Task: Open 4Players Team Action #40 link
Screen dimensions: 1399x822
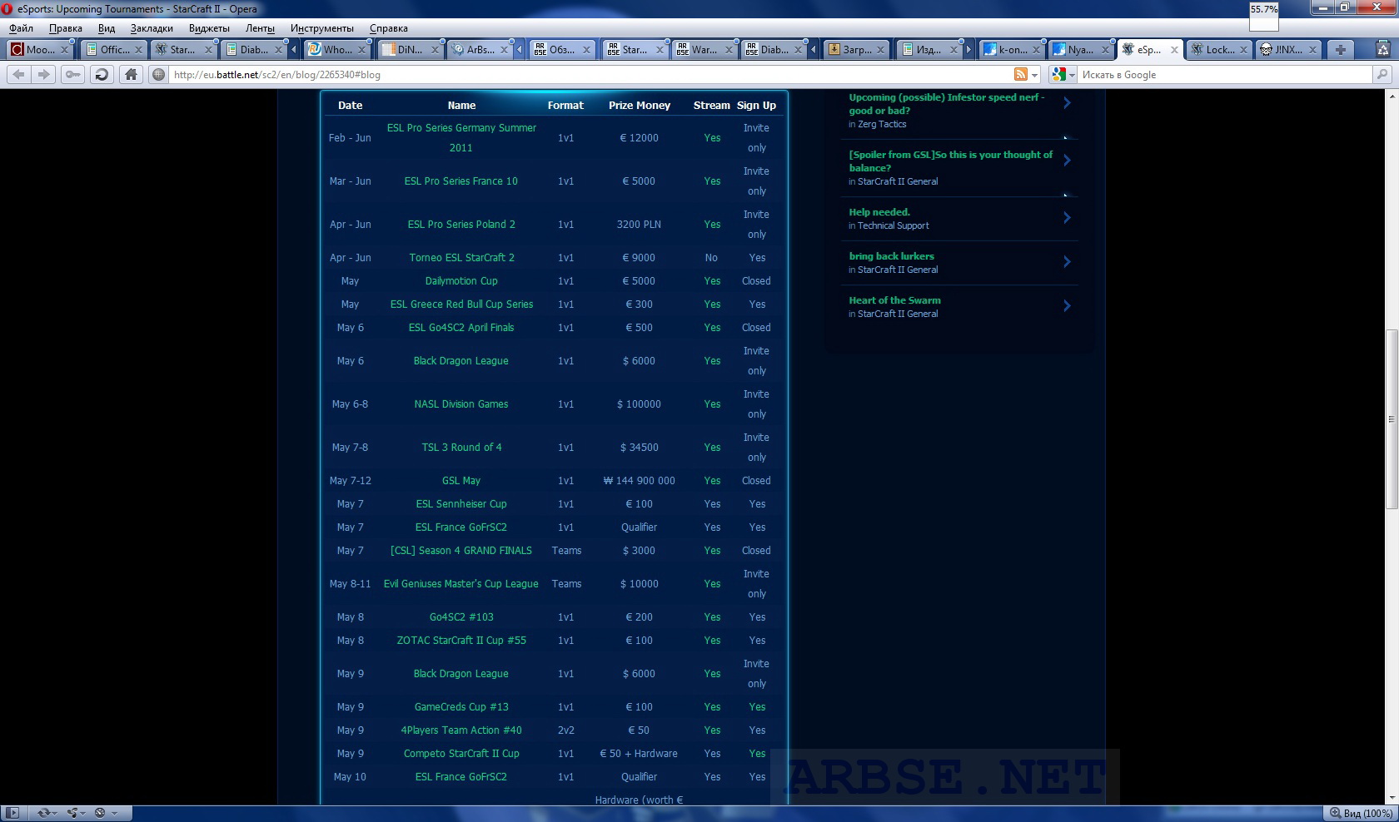Action: click(x=461, y=730)
